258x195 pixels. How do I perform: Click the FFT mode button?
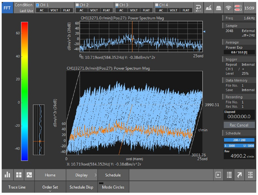click(7, 8)
